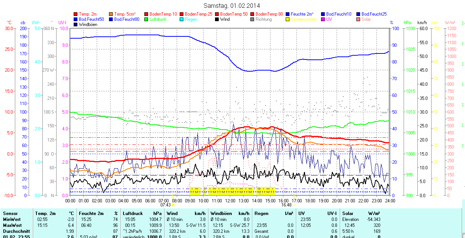Click the Bod.Feucht80 legend label

coord(126,19)
